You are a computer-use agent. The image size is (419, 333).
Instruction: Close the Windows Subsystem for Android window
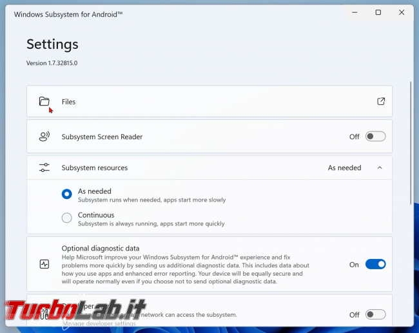coord(402,12)
